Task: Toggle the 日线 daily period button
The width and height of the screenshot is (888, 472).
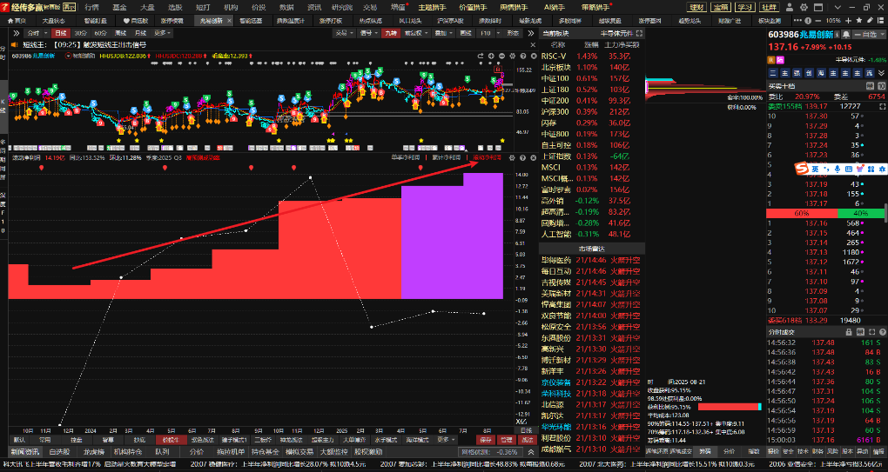Action: (x=61, y=33)
